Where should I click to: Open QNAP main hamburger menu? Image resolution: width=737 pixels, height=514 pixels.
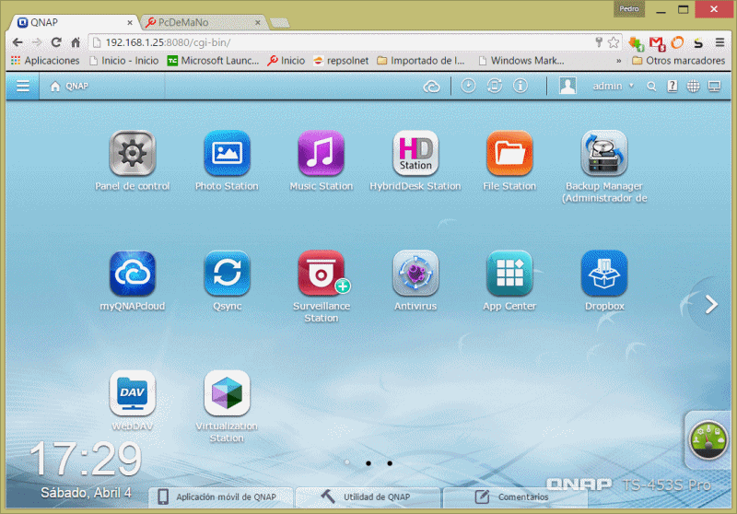click(x=22, y=86)
